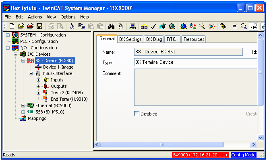Click the Check Configuration checkmark icon
Image resolution: width=267 pixels, height=160 pixels.
153,26
